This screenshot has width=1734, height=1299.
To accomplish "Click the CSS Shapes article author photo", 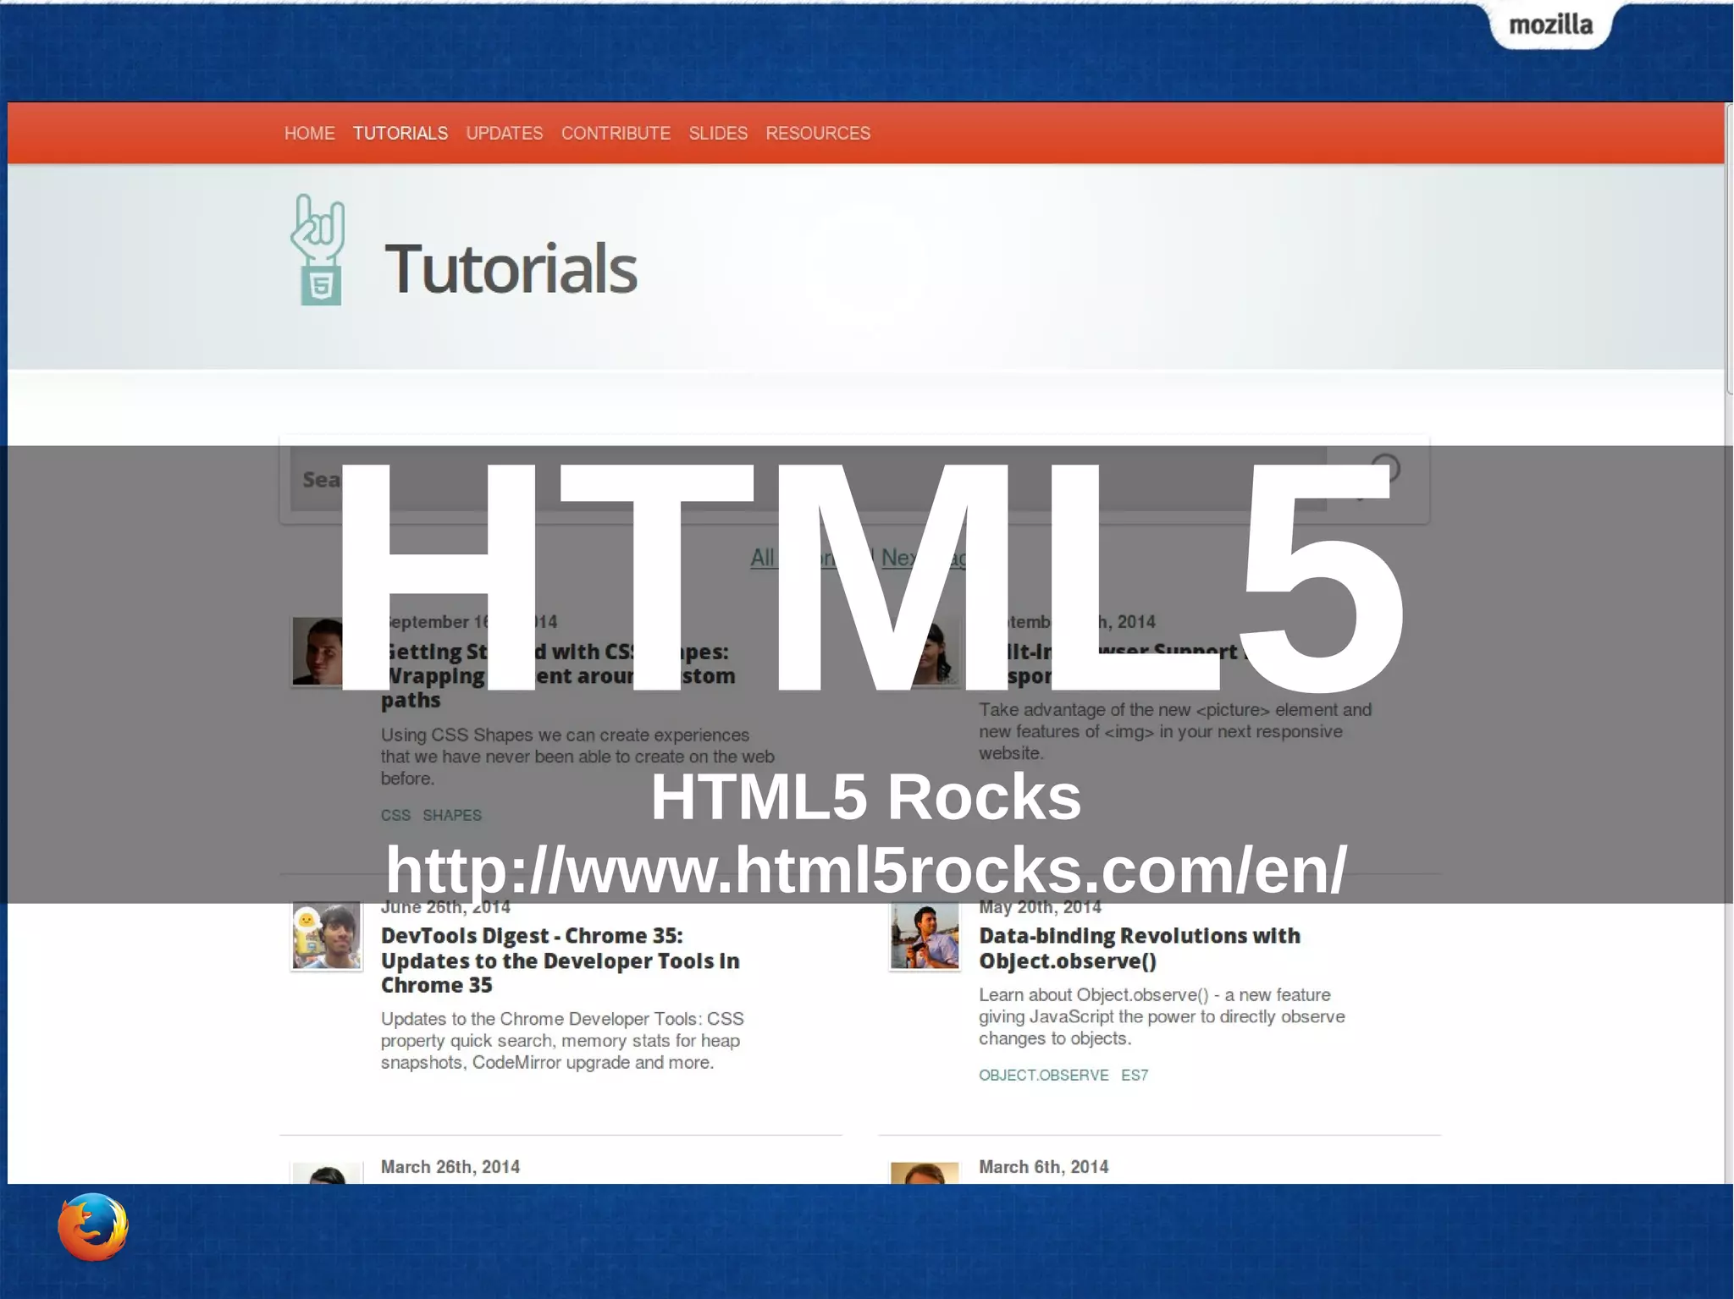I will pos(318,651).
